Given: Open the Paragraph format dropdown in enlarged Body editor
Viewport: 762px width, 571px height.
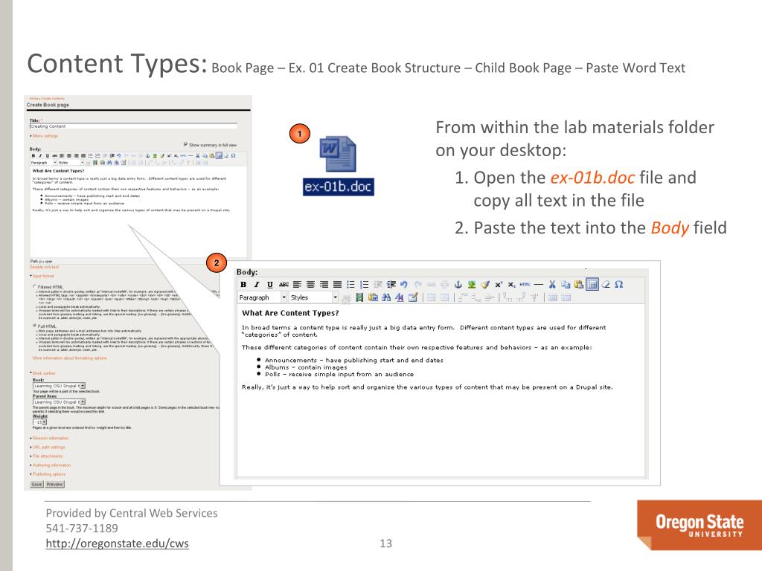Looking at the screenshot, I should (263, 297).
